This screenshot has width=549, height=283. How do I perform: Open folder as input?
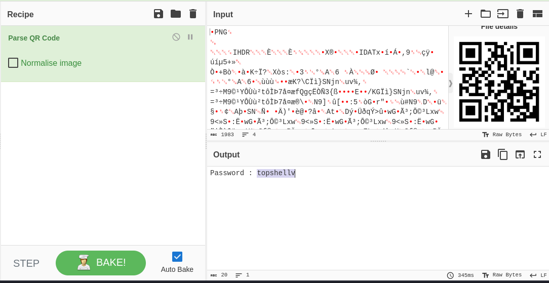tap(486, 14)
